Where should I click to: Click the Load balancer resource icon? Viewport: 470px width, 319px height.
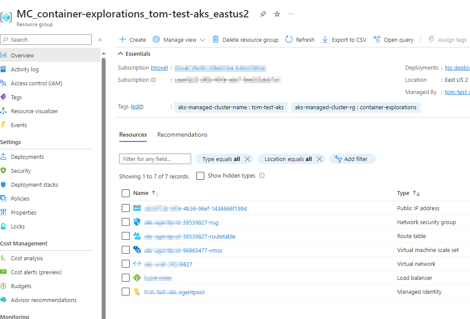(137, 278)
